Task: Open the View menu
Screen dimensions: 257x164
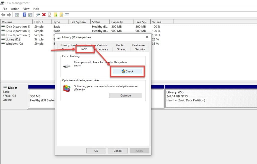Action: [x=26, y=9]
